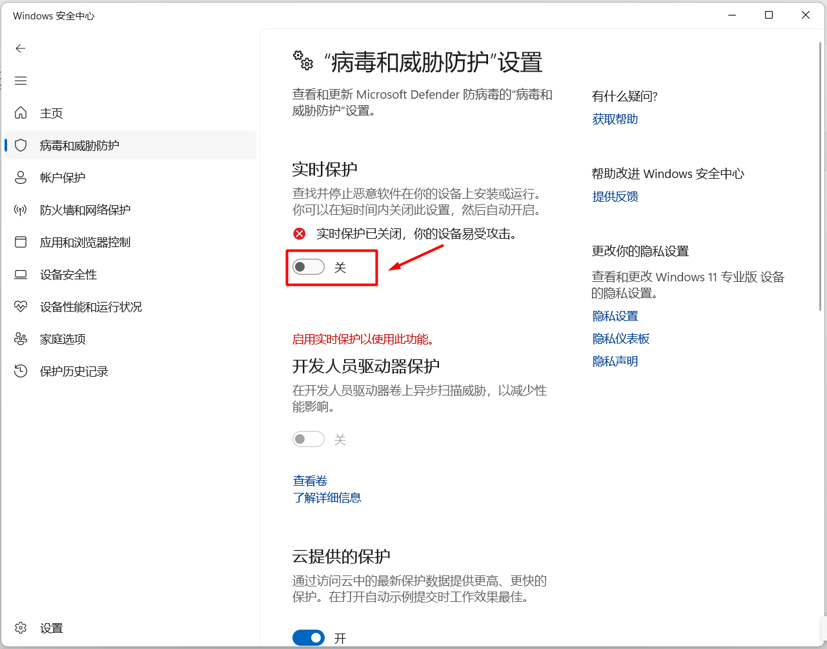Open the hamburger navigation menu icon
The width and height of the screenshot is (827, 649).
coord(21,81)
